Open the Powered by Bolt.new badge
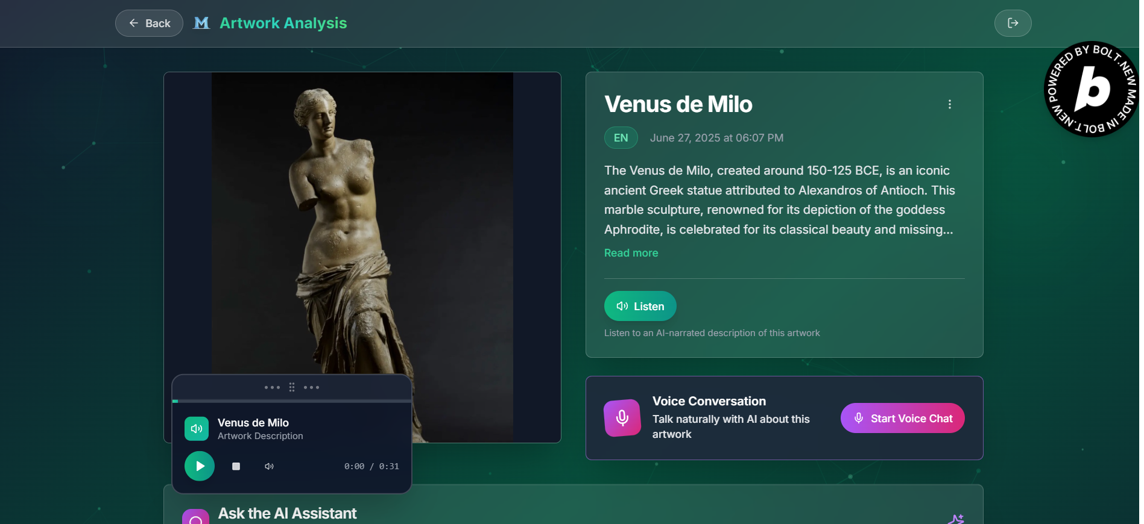Image resolution: width=1144 pixels, height=524 pixels. coord(1092,89)
